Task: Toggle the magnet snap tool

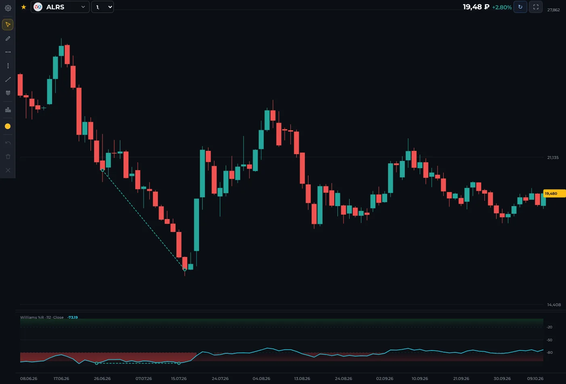Action: pos(8,93)
